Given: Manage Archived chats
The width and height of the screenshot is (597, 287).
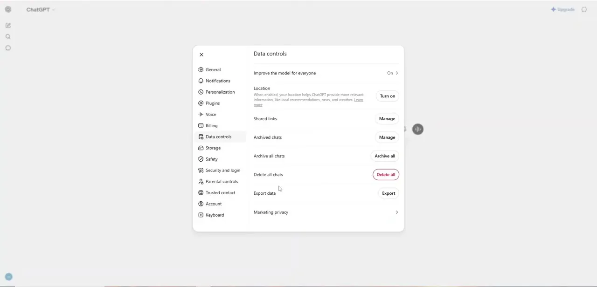Looking at the screenshot, I should pyautogui.click(x=387, y=137).
